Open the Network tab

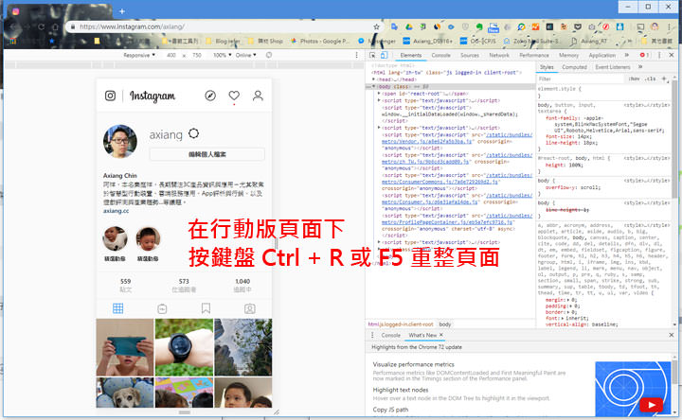(x=499, y=55)
